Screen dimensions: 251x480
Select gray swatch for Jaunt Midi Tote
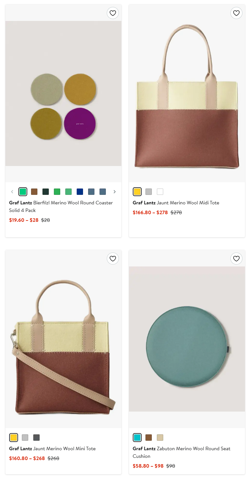[149, 192]
